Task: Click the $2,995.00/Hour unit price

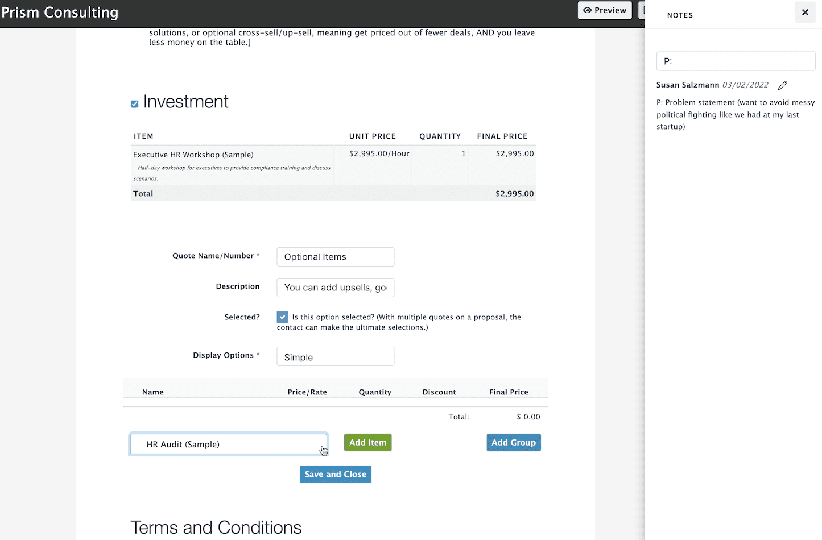Action: [x=379, y=153]
